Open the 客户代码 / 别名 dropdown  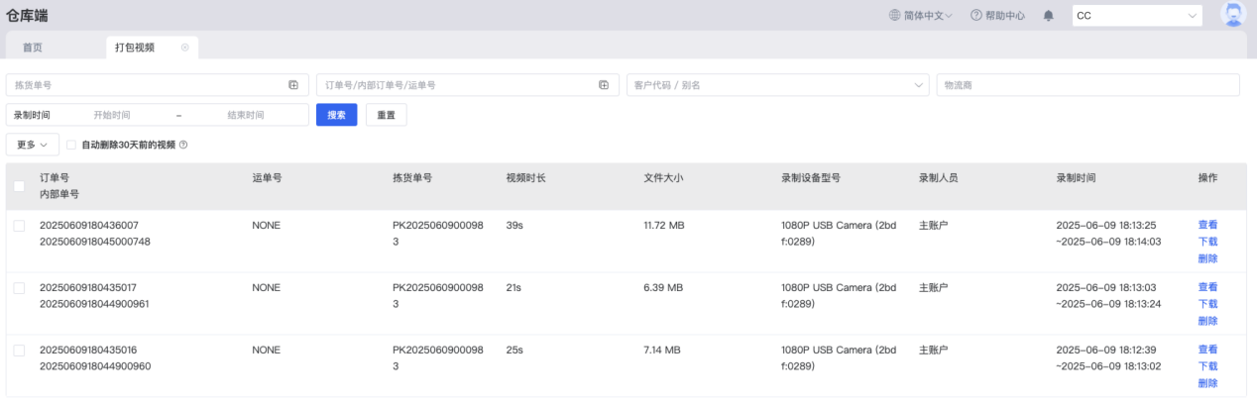coord(777,85)
